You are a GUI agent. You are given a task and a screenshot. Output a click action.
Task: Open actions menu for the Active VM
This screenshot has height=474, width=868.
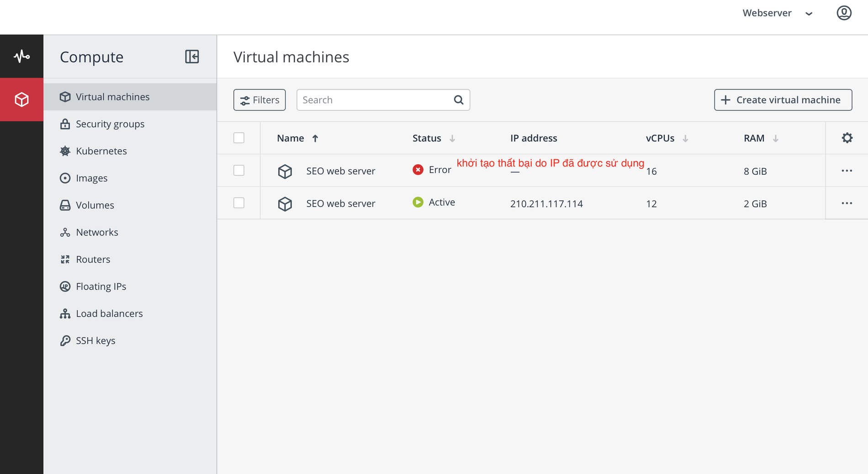tap(847, 203)
